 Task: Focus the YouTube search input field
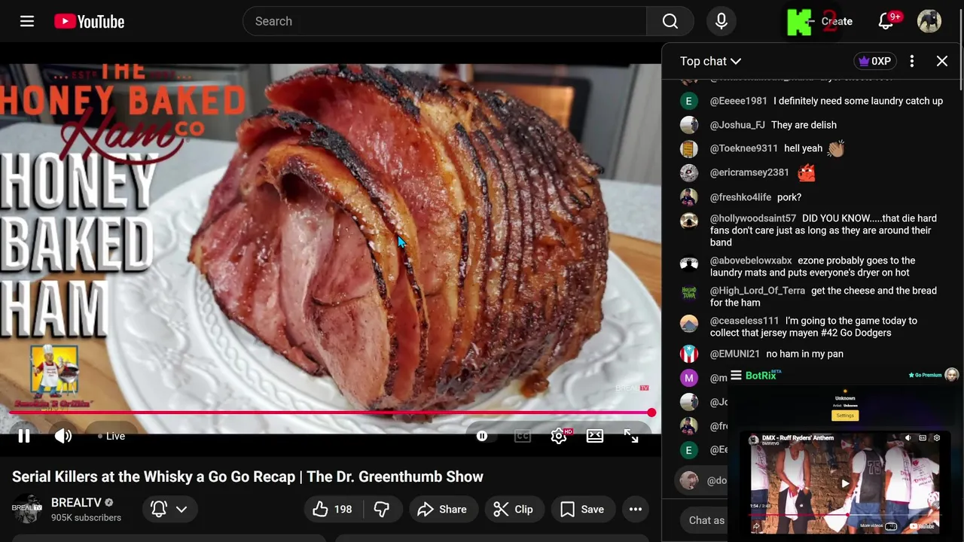click(444, 21)
